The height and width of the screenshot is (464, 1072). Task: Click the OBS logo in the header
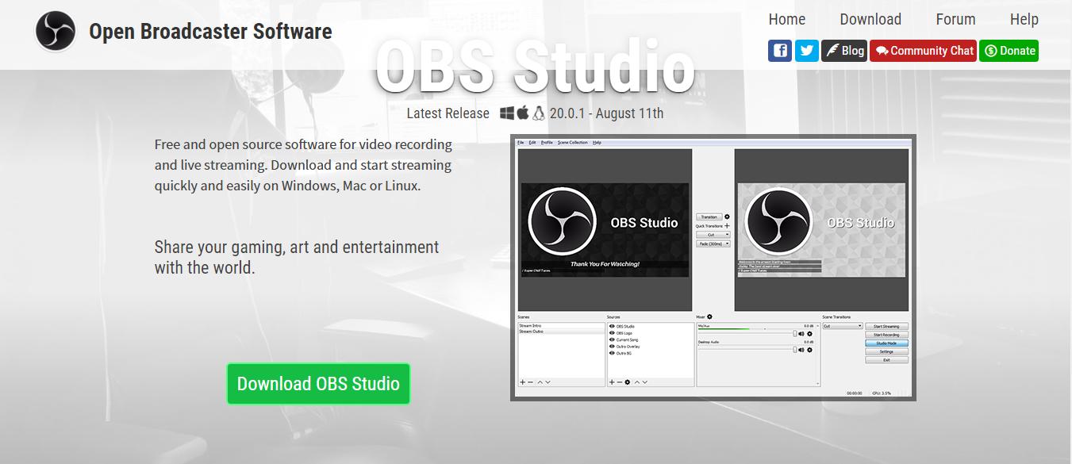coord(56,32)
